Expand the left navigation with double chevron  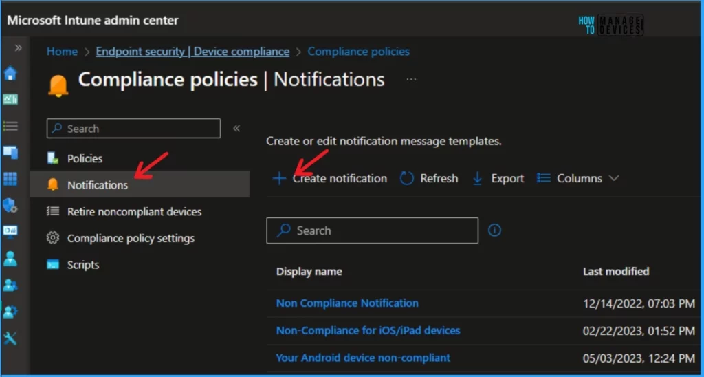(x=18, y=47)
